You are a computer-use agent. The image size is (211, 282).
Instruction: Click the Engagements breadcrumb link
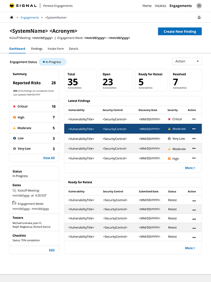(30, 17)
